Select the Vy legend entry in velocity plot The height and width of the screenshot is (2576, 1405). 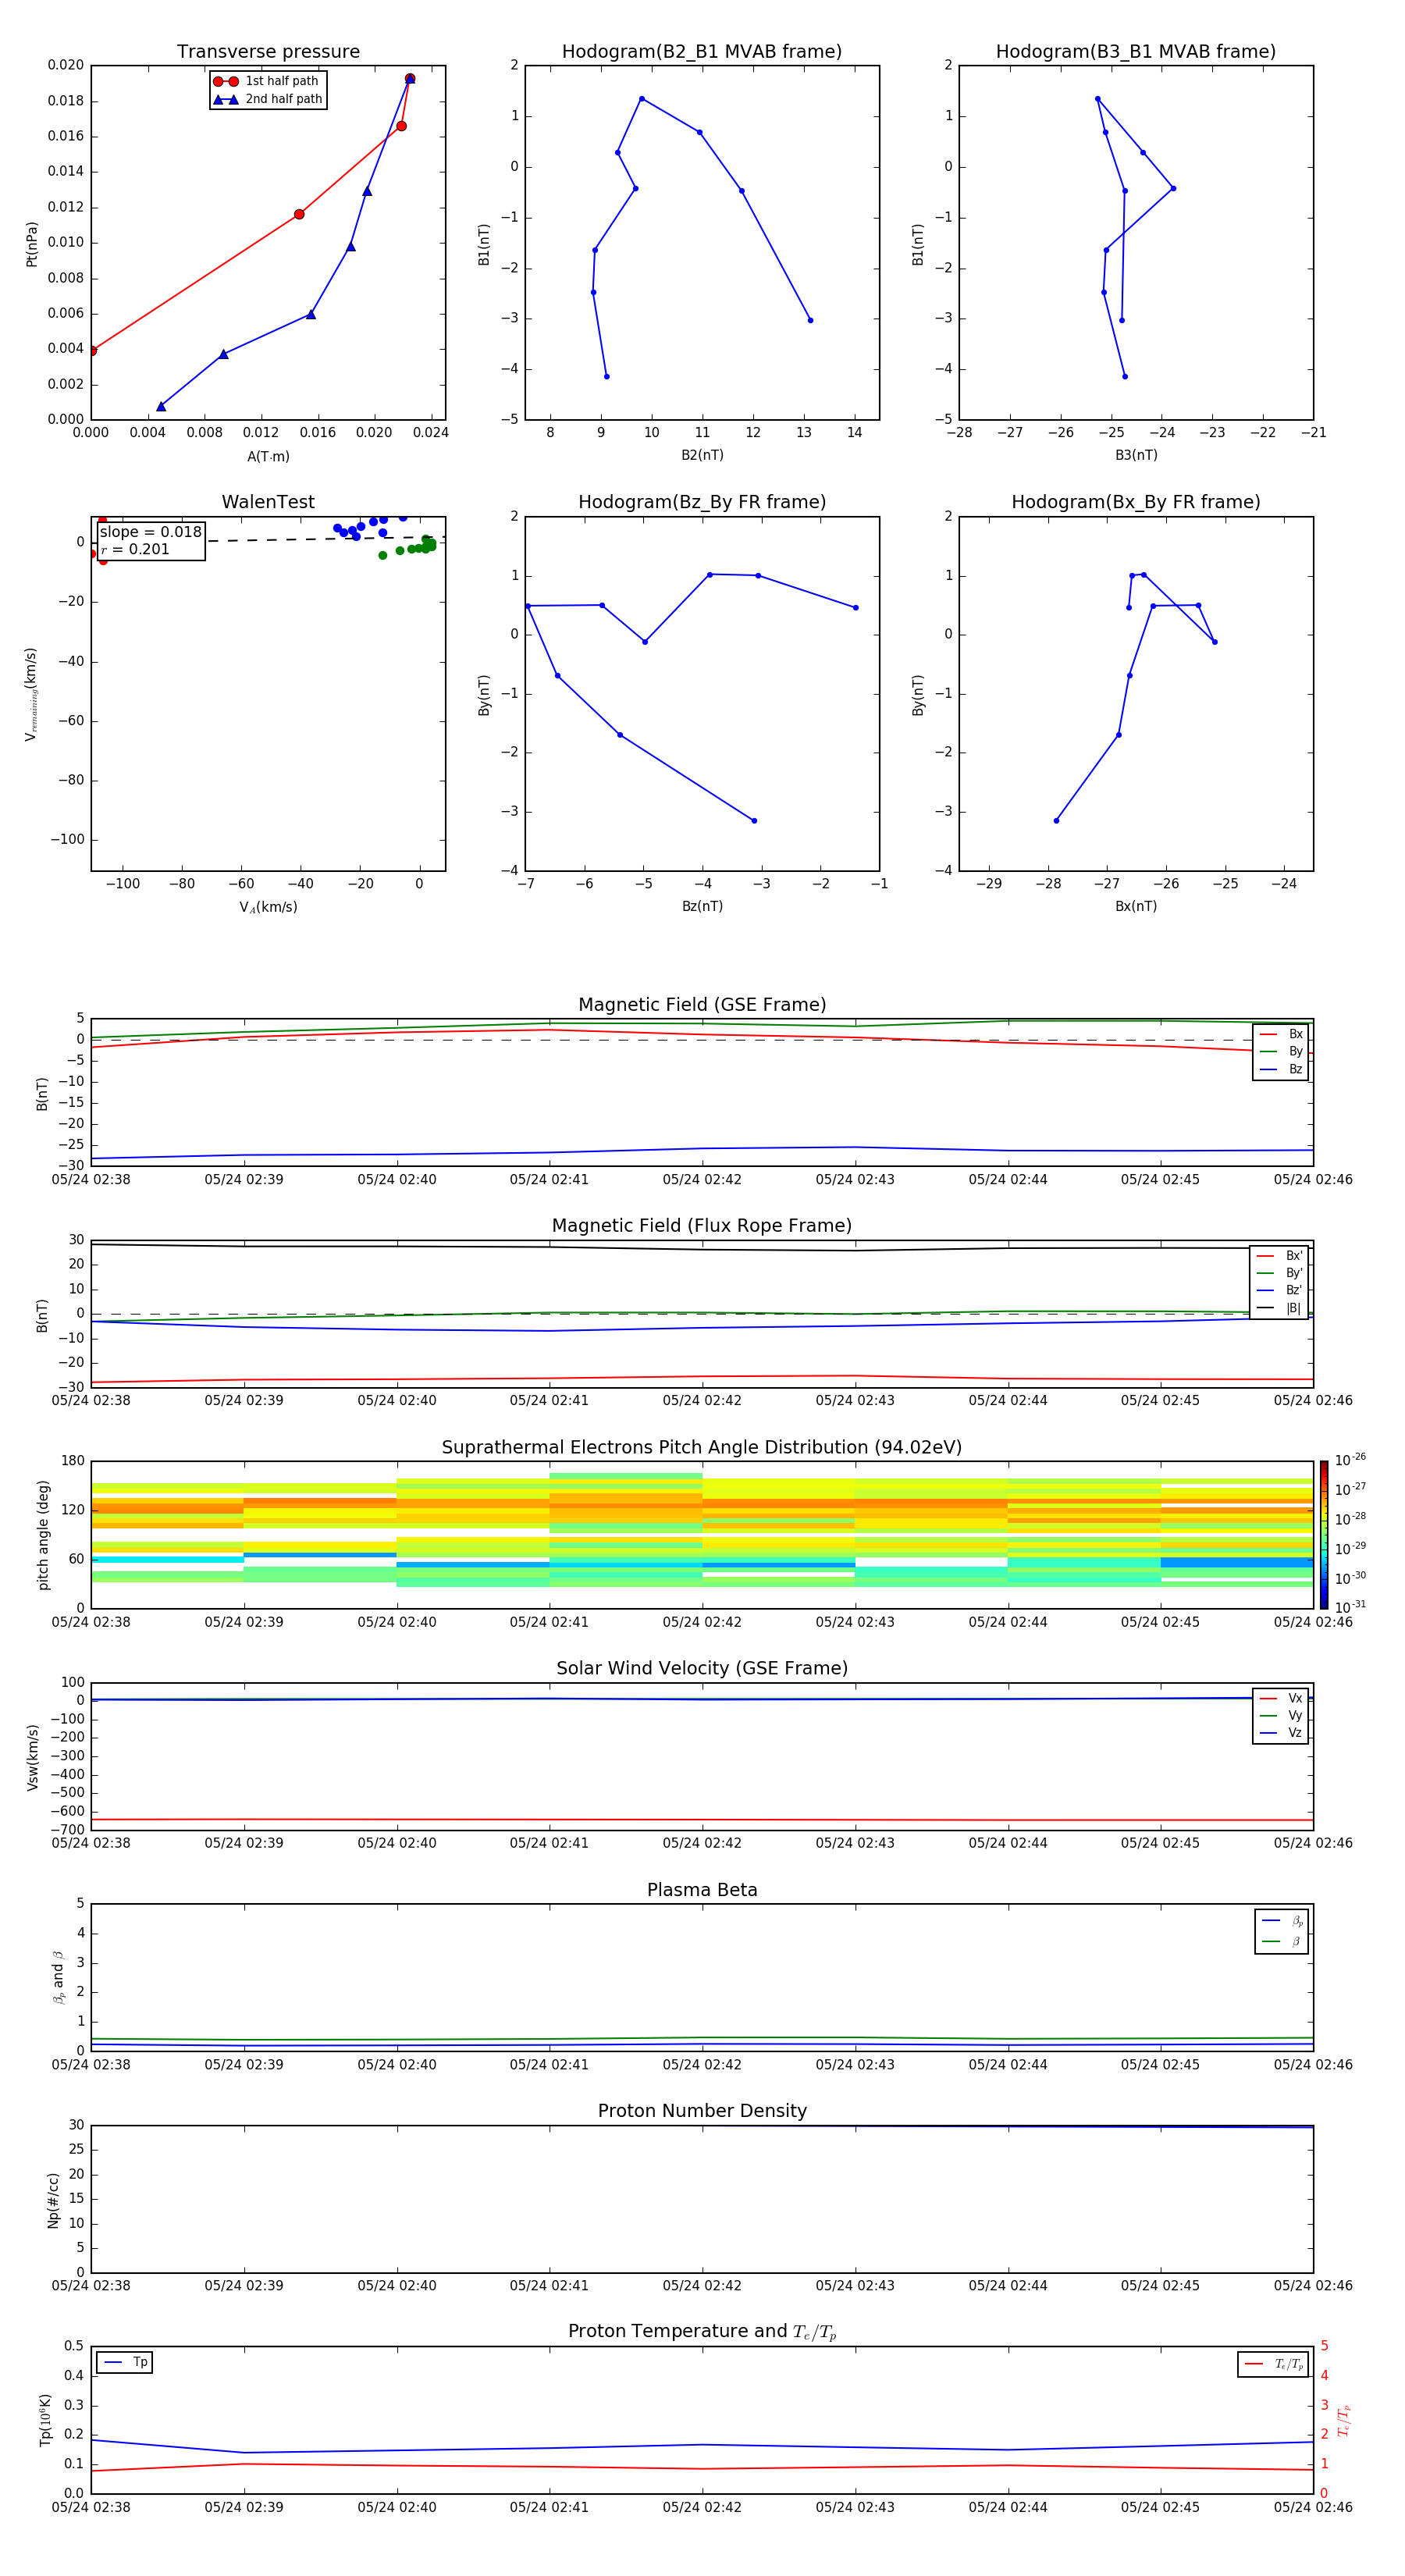[1281, 1715]
